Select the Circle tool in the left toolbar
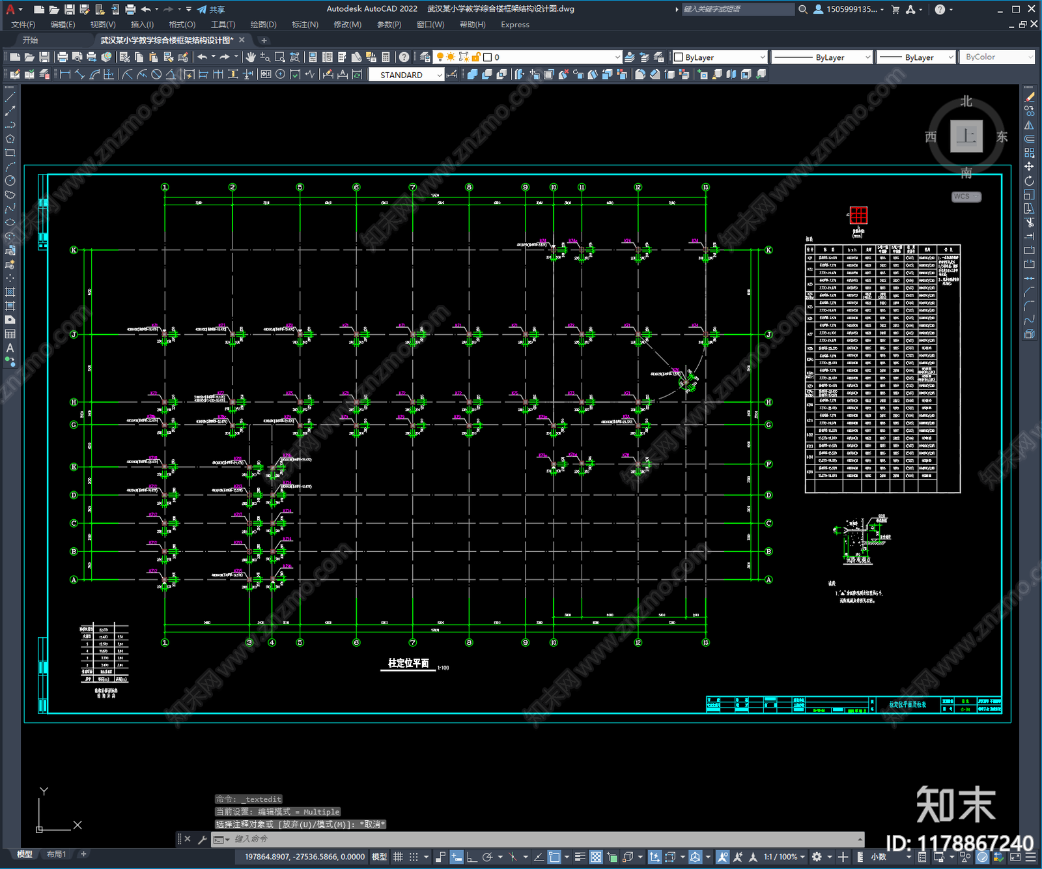Viewport: 1042px width, 869px height. pyautogui.click(x=10, y=180)
